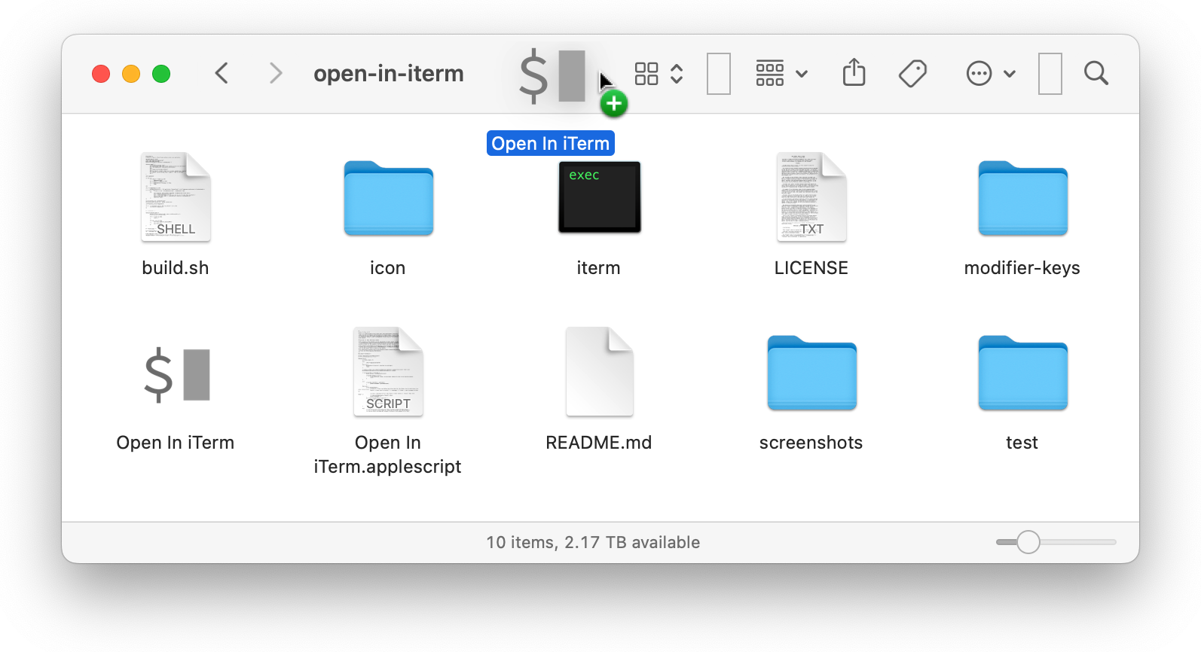The image size is (1201, 652).
Task: Select the README.md document icon
Action: coord(599,372)
